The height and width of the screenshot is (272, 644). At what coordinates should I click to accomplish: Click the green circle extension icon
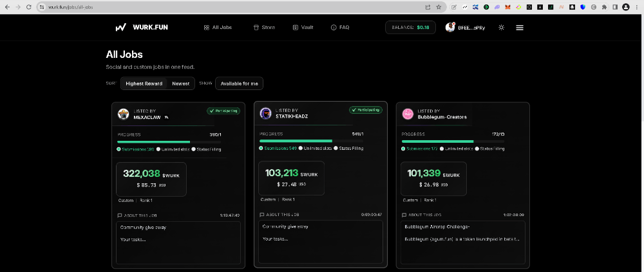[x=486, y=7]
